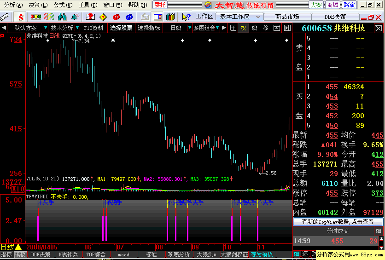Screen dimensions: 385x260
Task: Open the 帮助(H) menu
Action: (138, 5)
